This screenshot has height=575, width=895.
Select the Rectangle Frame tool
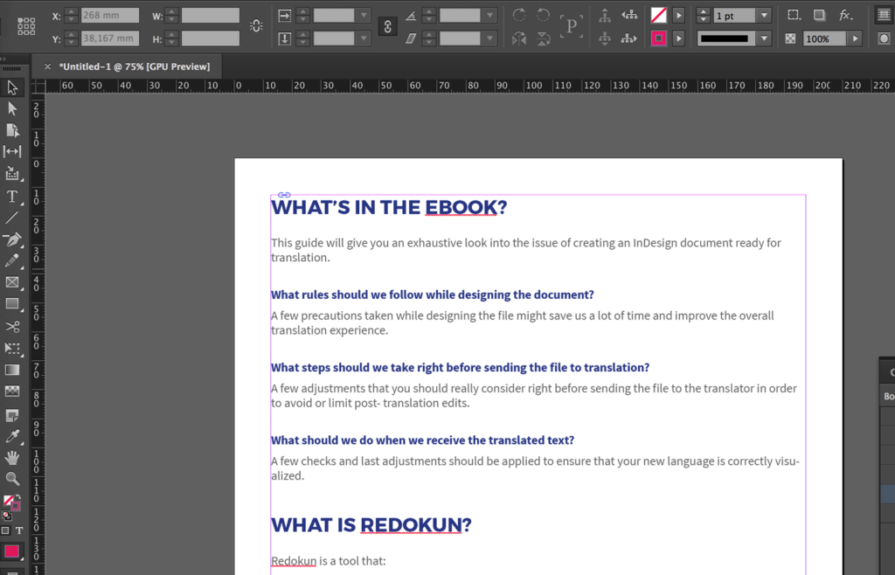pyautogui.click(x=12, y=283)
